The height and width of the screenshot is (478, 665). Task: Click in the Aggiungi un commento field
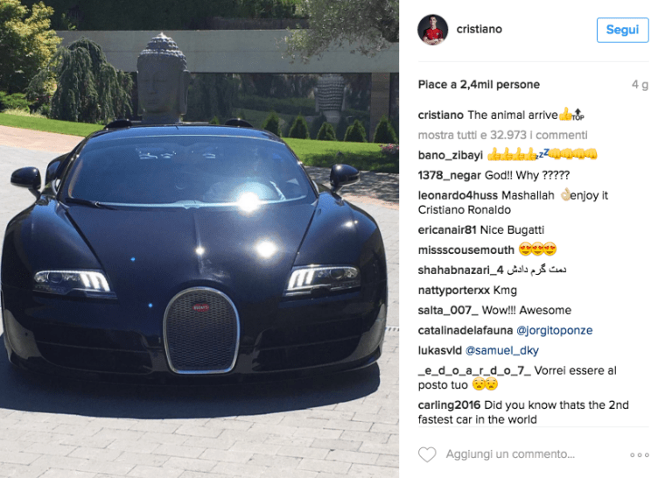coord(511,454)
